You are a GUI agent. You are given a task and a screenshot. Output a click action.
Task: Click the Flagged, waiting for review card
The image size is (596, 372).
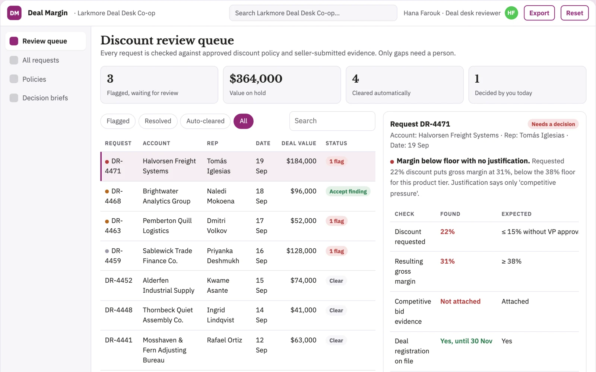pyautogui.click(x=159, y=85)
